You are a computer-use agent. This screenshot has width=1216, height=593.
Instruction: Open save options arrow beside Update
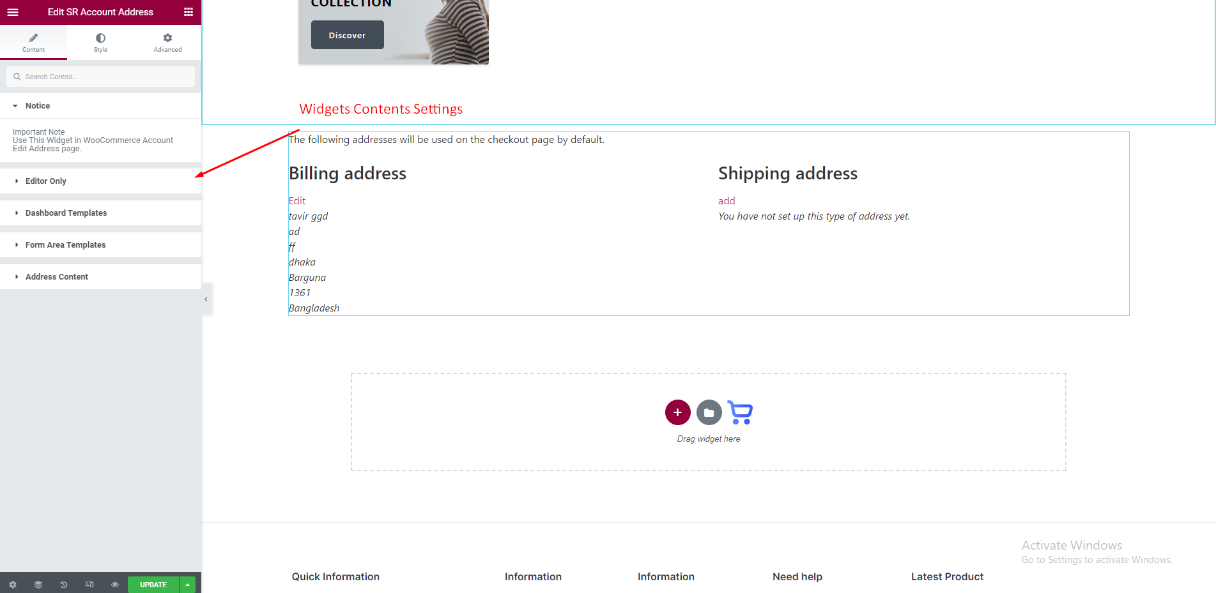point(187,585)
